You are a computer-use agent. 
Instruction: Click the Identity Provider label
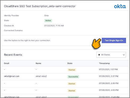click(11, 16)
